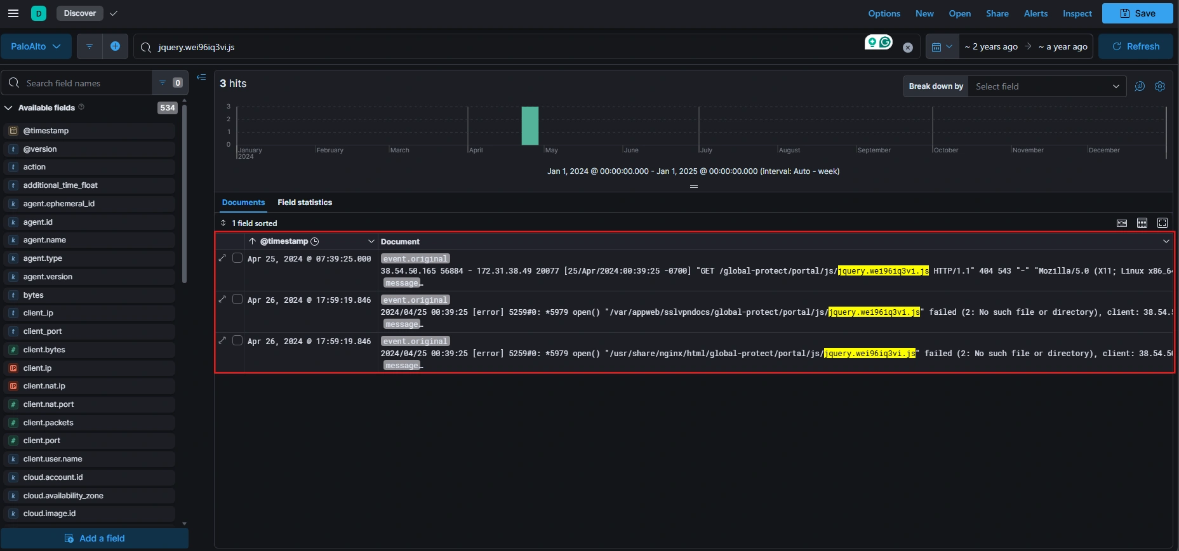Click the lens suggestion icon beside Break down by
Image resolution: width=1179 pixels, height=551 pixels.
point(1140,86)
